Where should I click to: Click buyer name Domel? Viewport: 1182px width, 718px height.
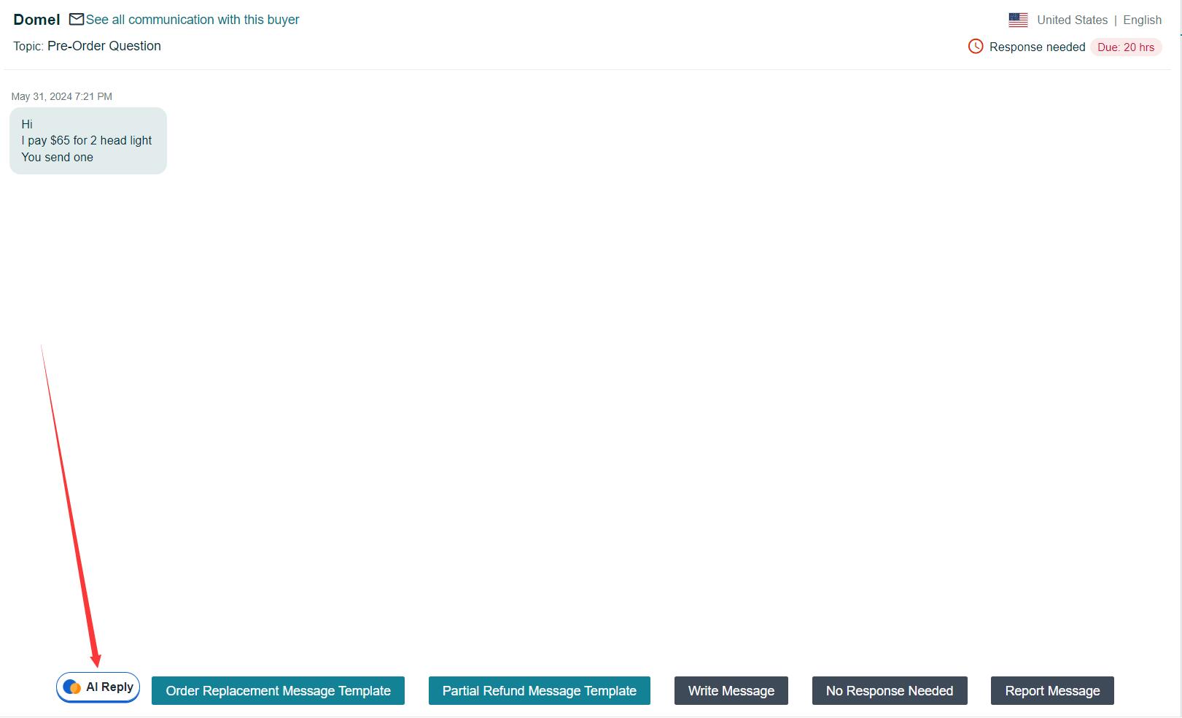coord(36,20)
